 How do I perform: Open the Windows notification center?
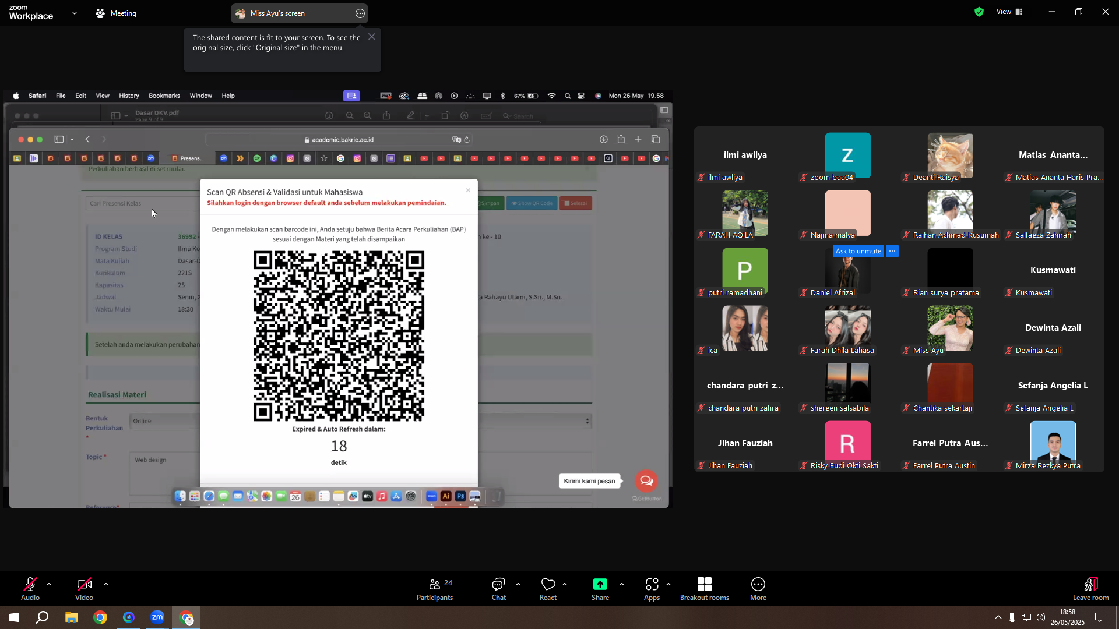(x=1100, y=617)
